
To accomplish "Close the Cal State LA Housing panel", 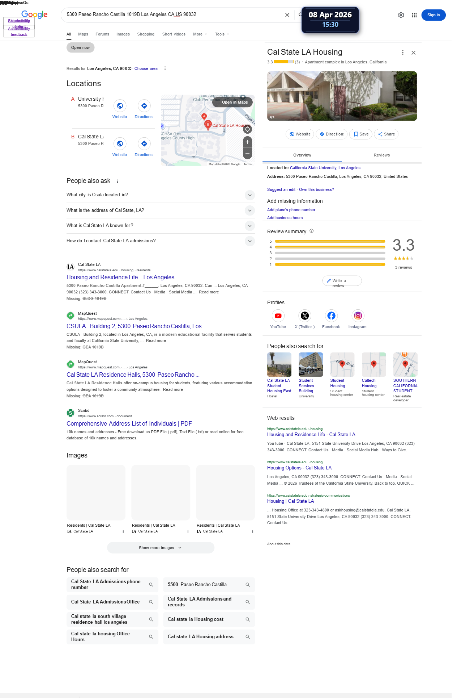I will point(414,53).
